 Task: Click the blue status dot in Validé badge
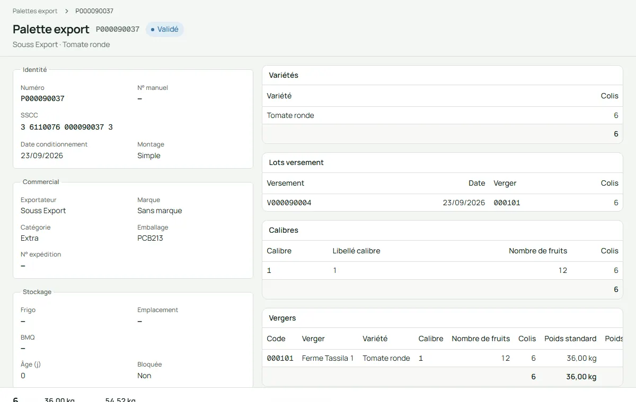(x=153, y=30)
